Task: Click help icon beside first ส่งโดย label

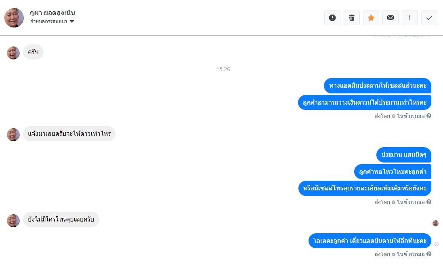Action: point(429,116)
